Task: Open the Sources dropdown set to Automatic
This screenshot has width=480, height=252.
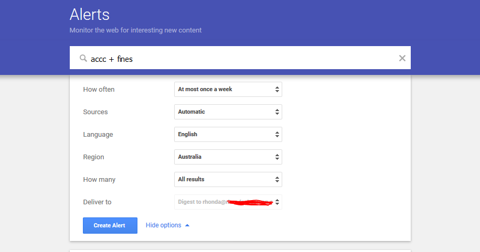Action: click(x=228, y=112)
